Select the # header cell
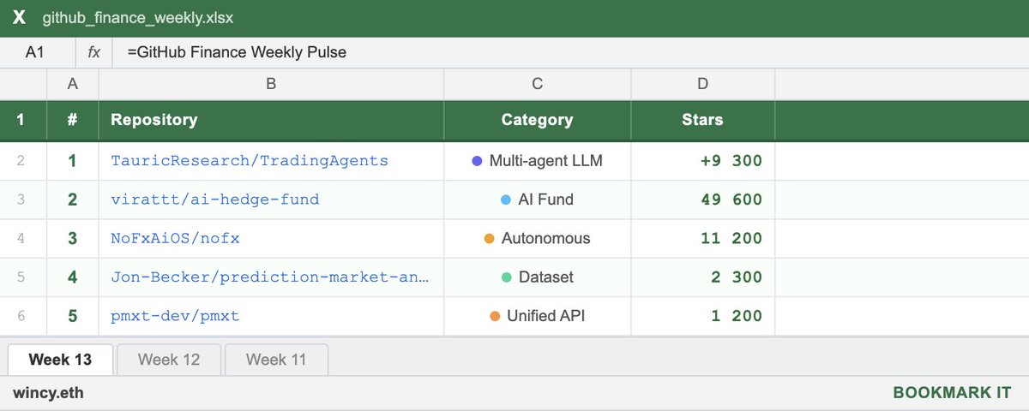The image size is (1029, 411). tap(73, 120)
